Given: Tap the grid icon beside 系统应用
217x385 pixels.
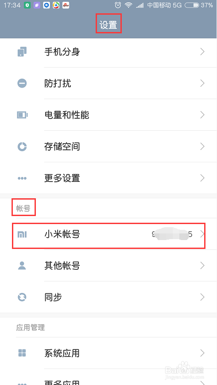Looking at the screenshot, I should (22, 353).
